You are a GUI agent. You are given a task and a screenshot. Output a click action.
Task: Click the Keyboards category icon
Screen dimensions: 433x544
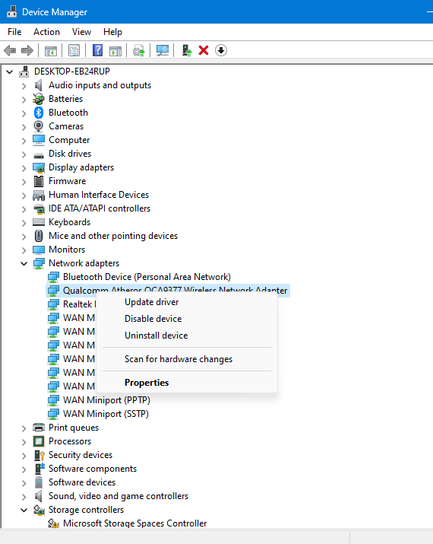(39, 222)
